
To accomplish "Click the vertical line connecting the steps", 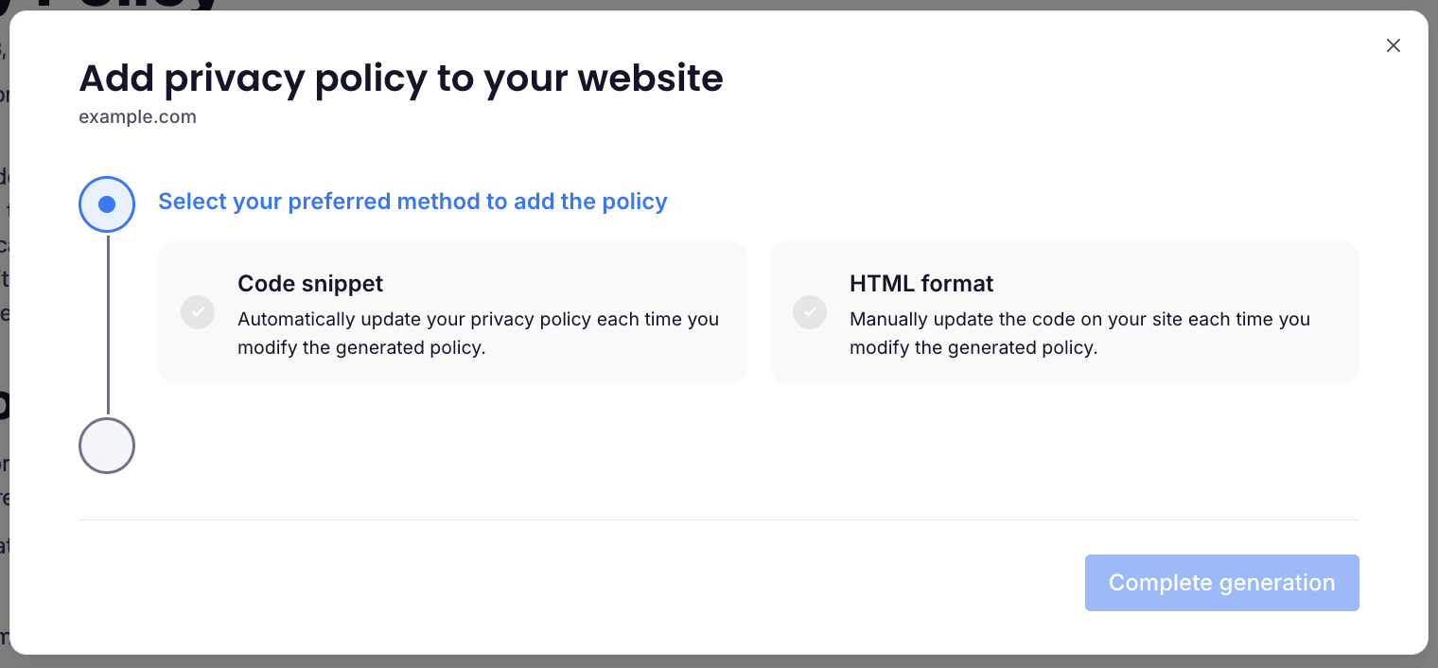I will pyautogui.click(x=107, y=325).
